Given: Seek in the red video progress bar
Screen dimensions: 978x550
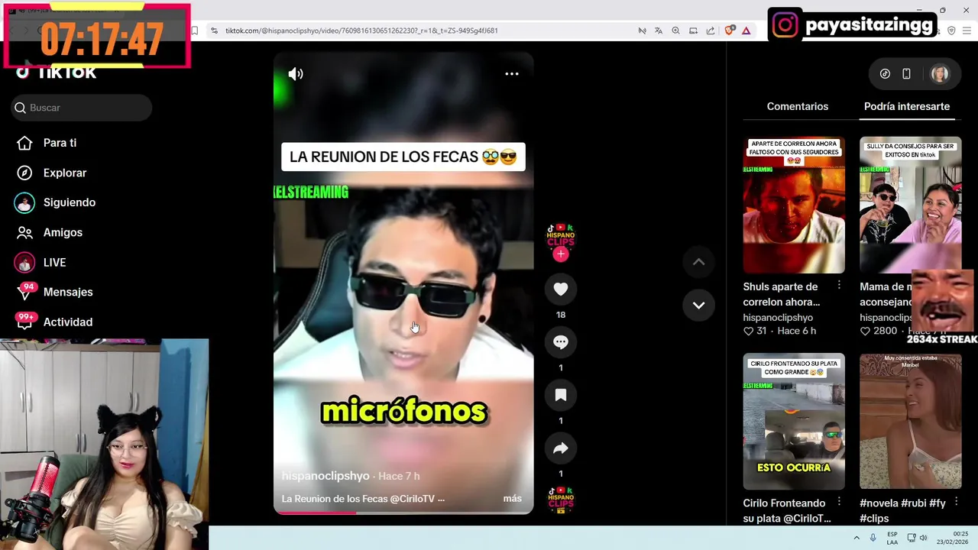Looking at the screenshot, I should (403, 513).
